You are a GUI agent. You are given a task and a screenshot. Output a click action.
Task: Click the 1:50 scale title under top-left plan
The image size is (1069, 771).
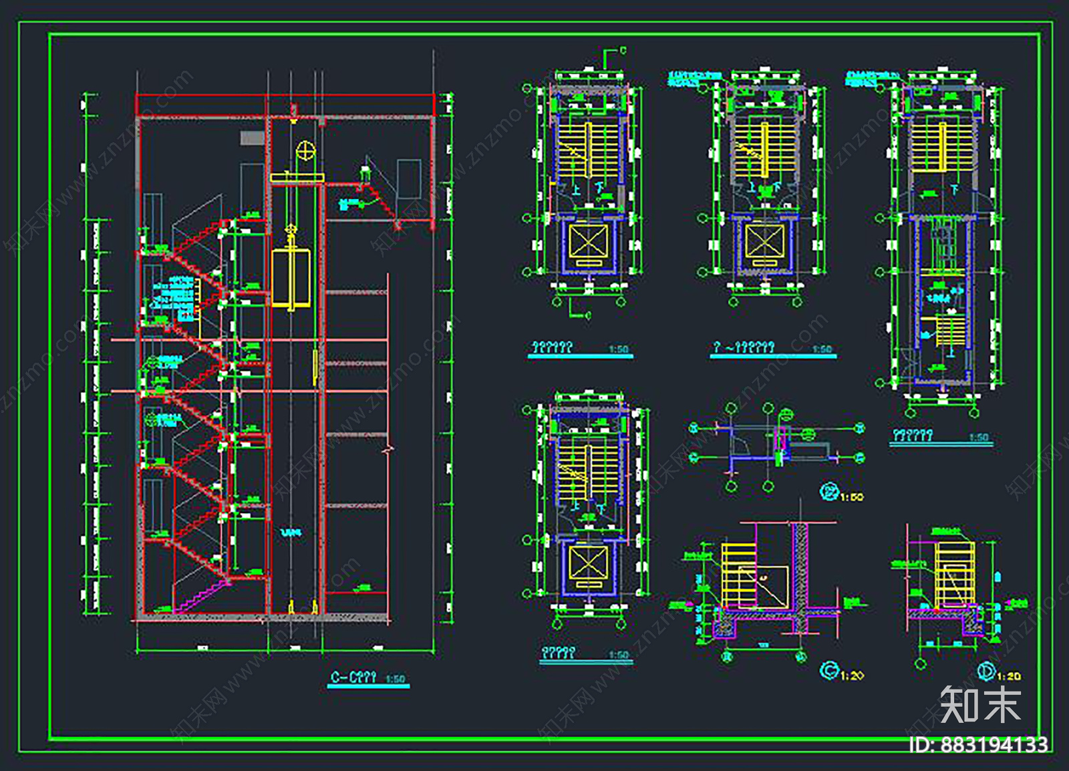(x=581, y=348)
